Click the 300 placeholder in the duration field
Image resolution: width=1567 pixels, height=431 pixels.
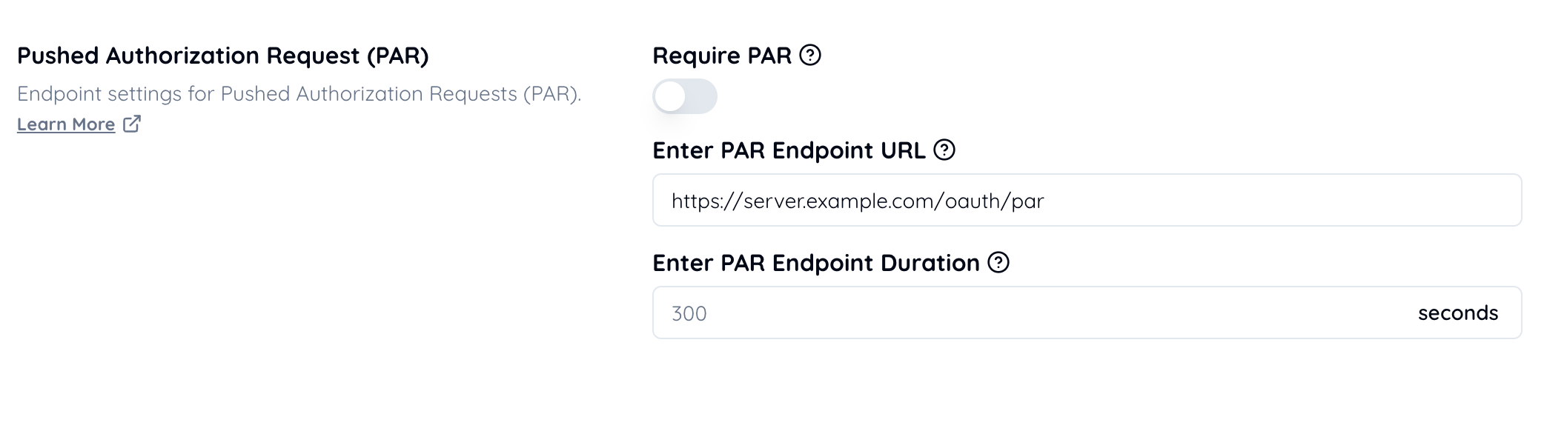tap(689, 314)
